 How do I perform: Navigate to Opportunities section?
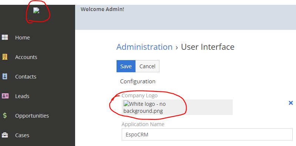click(32, 116)
